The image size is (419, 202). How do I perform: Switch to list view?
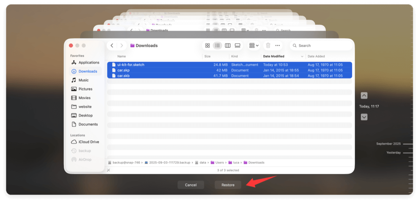pos(218,46)
